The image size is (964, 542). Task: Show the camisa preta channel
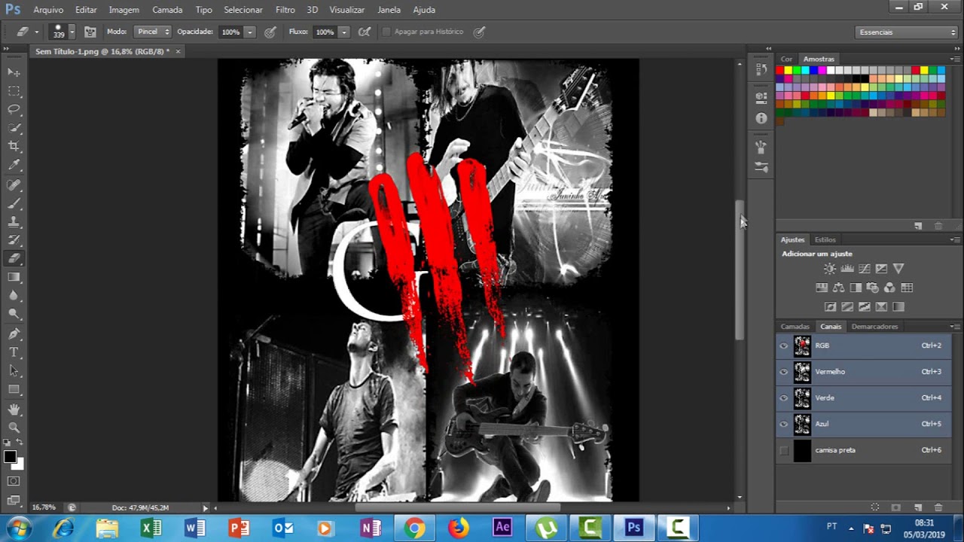point(784,450)
